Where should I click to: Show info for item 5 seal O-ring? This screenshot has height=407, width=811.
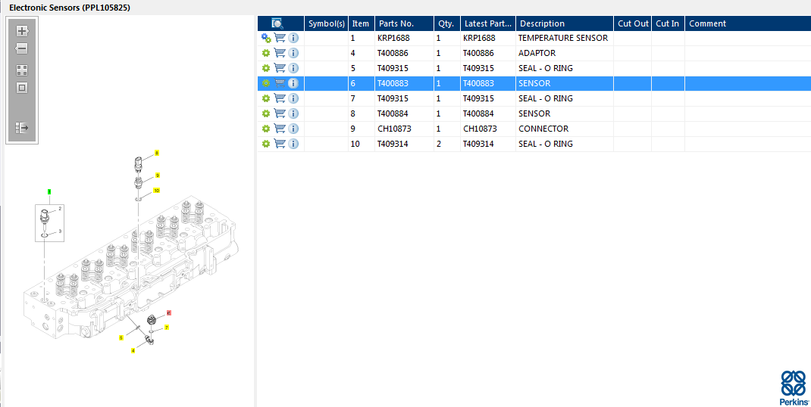[293, 68]
